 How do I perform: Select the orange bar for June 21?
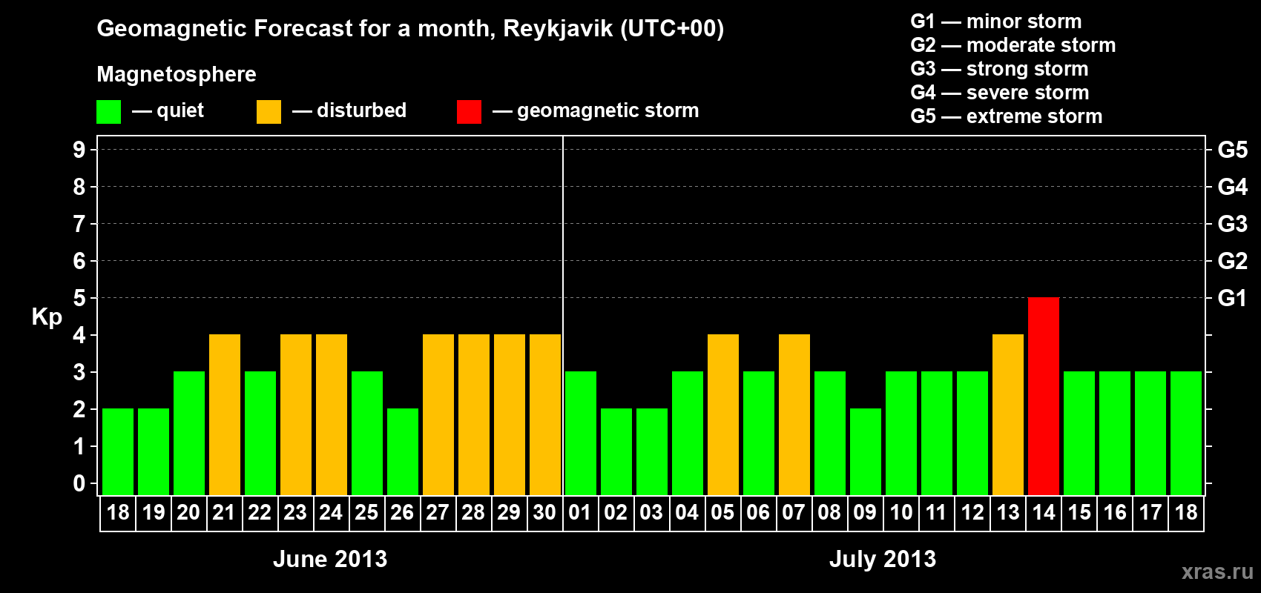(x=225, y=414)
